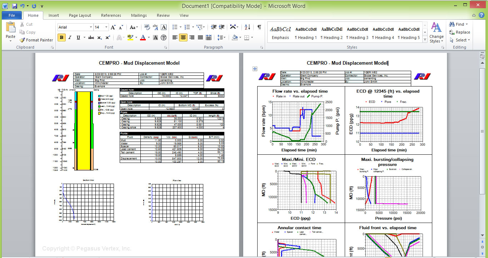
Task: Increase the paragraph indent
Action: click(x=222, y=27)
